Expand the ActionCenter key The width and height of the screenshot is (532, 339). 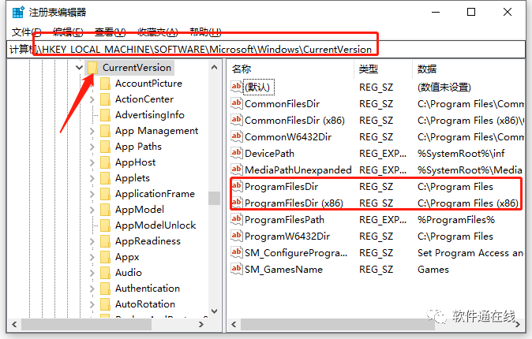click(x=92, y=99)
